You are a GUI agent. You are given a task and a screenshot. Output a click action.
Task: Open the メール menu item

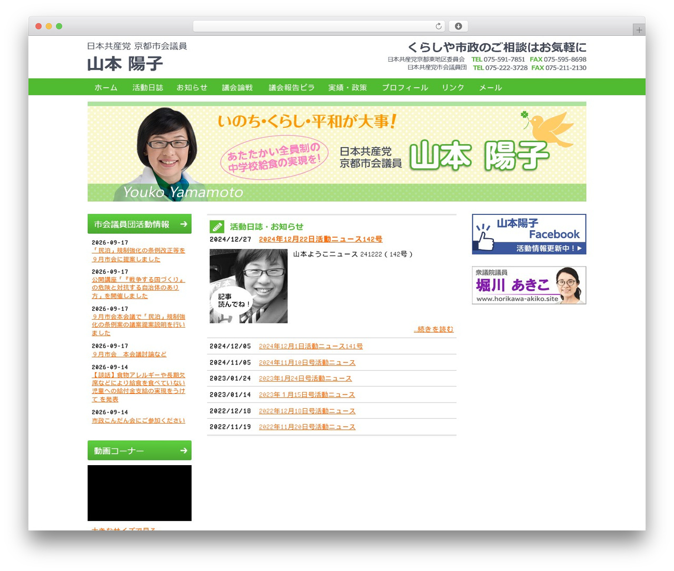pos(490,87)
